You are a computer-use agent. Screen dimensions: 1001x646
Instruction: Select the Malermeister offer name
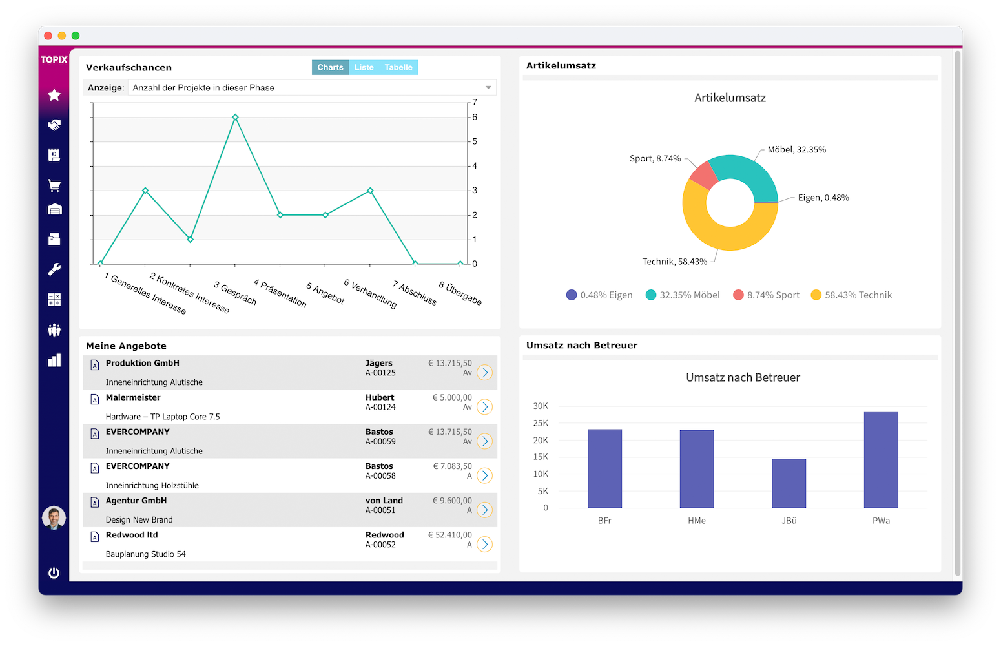click(x=133, y=397)
